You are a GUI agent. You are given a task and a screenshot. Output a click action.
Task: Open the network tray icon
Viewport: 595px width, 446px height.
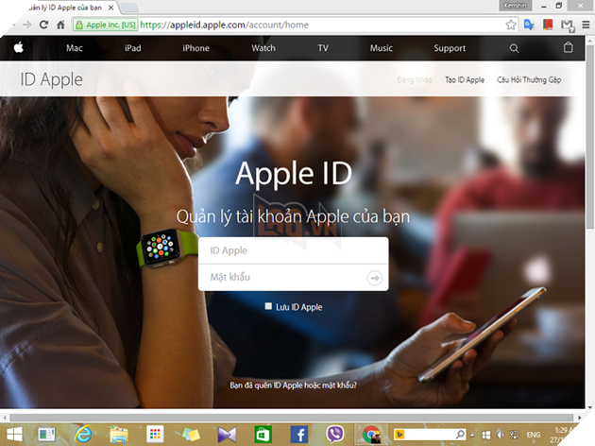pyautogui.click(x=514, y=435)
